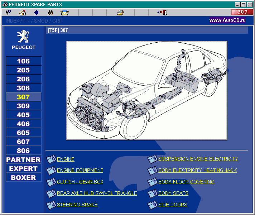Minimize the Peugeot Spare Parts window
Viewport: 255px width, 215px height.
tap(237, 5)
